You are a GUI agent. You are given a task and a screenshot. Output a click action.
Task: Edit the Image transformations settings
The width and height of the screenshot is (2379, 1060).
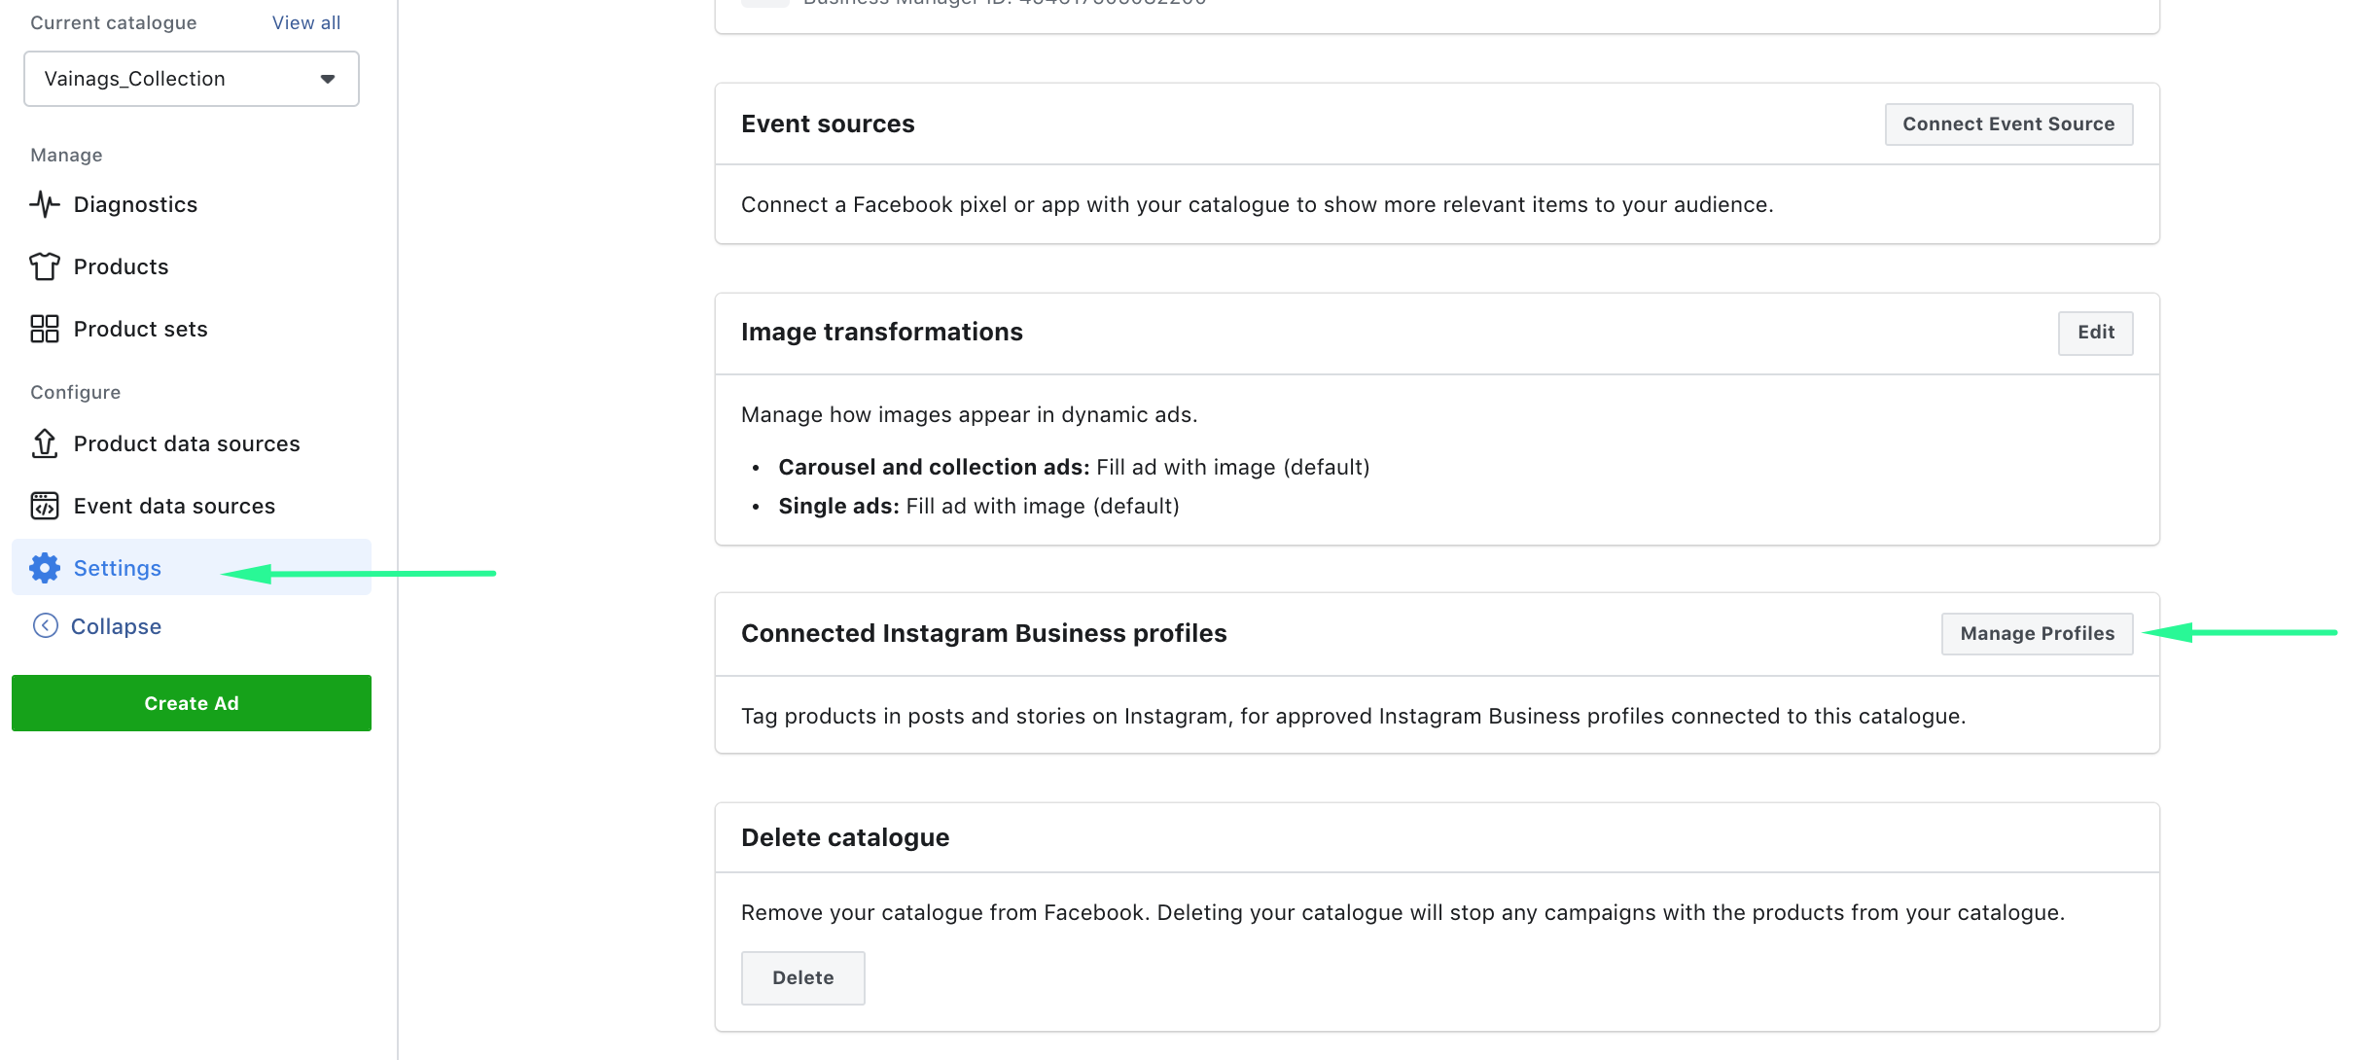tap(2095, 333)
